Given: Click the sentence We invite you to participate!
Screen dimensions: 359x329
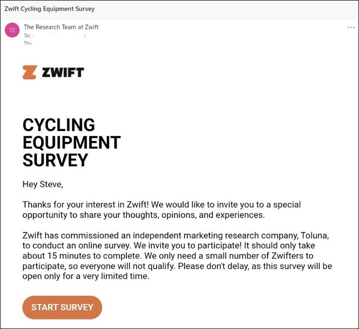Looking at the screenshot, I should [188, 245].
